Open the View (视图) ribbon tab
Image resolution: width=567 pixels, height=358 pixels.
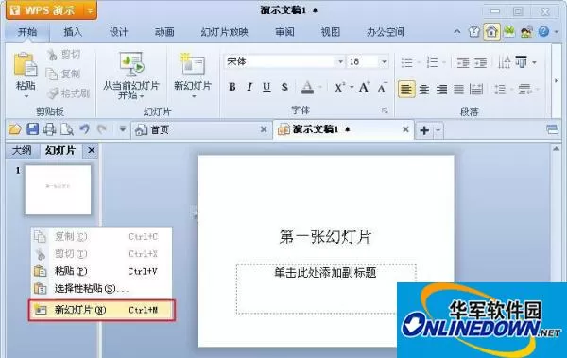coord(331,32)
